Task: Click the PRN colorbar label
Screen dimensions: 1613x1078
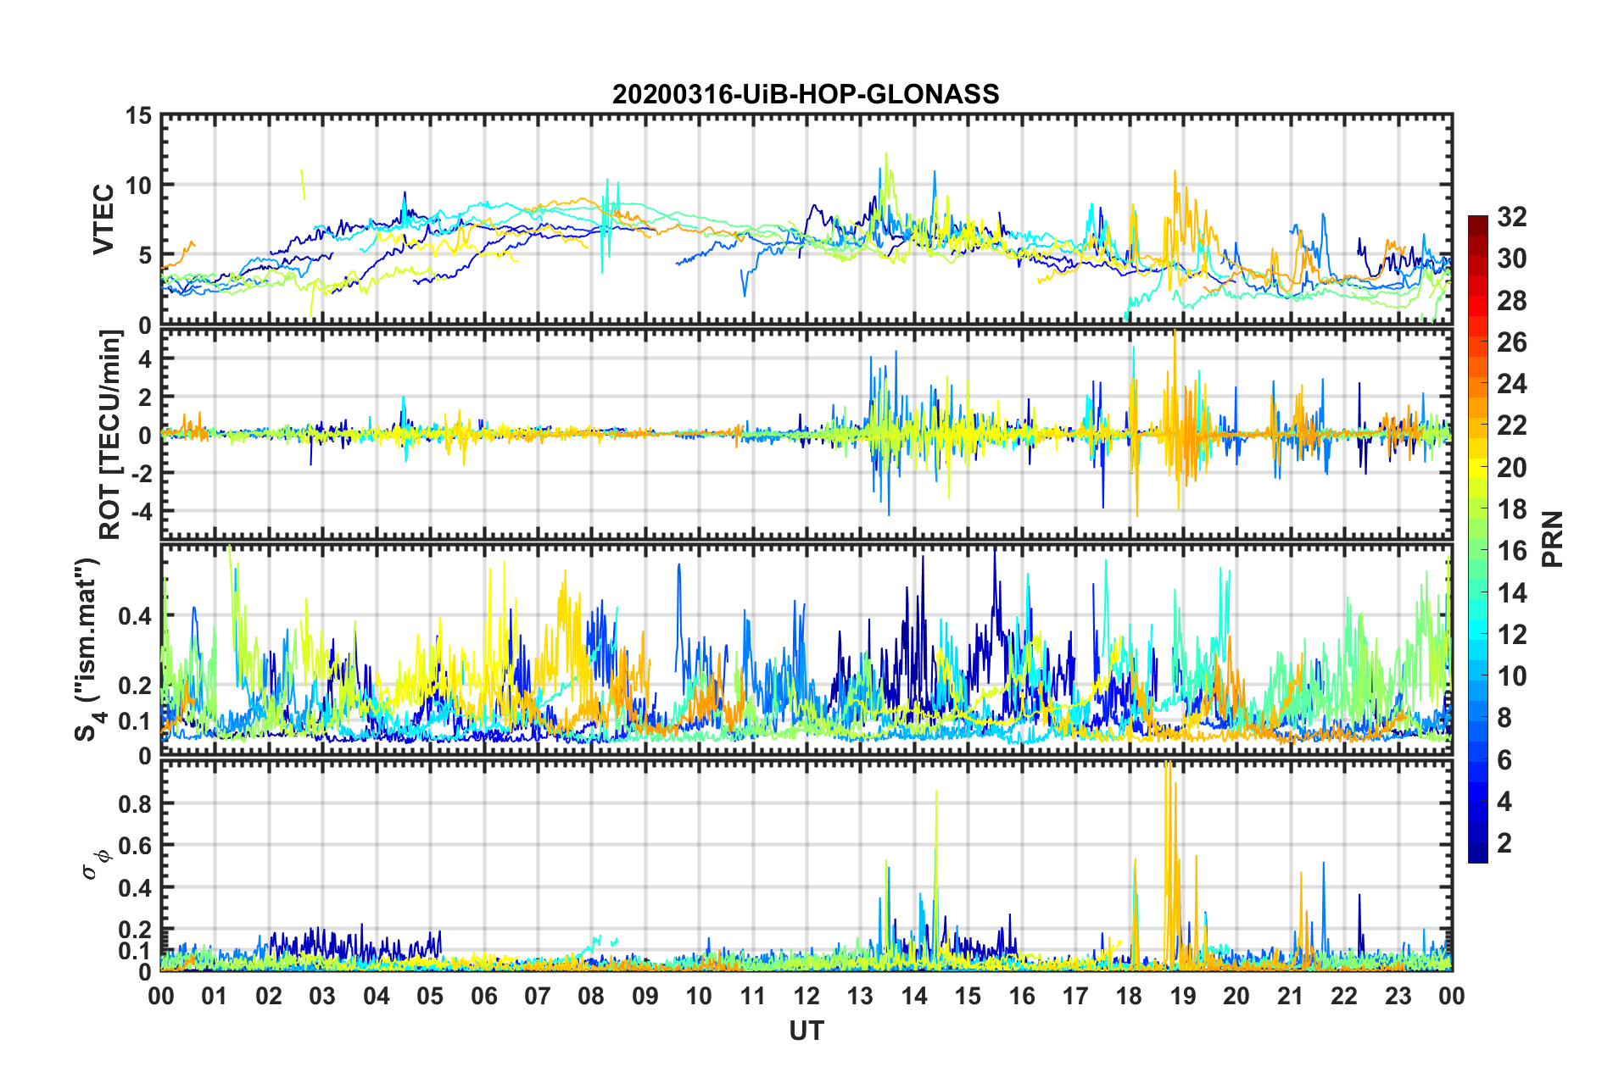Action: (x=1553, y=539)
